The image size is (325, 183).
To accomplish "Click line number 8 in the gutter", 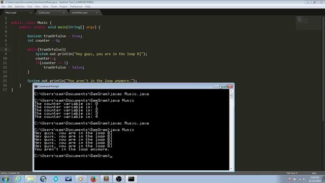I will point(6,49).
